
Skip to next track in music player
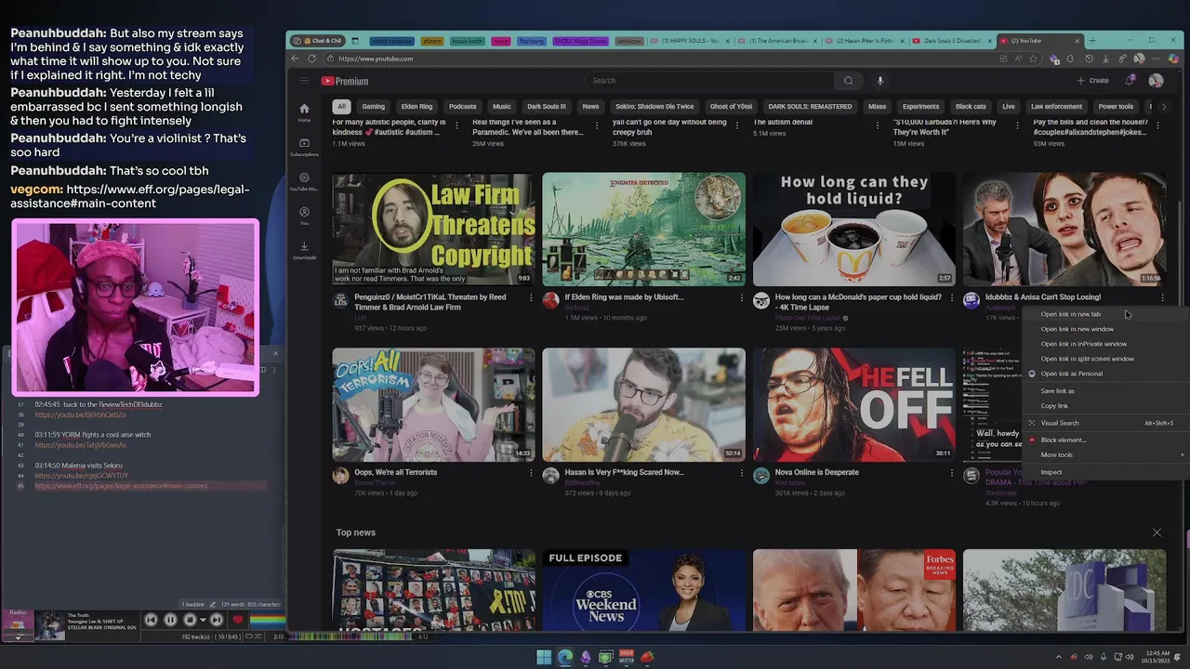coord(216,620)
